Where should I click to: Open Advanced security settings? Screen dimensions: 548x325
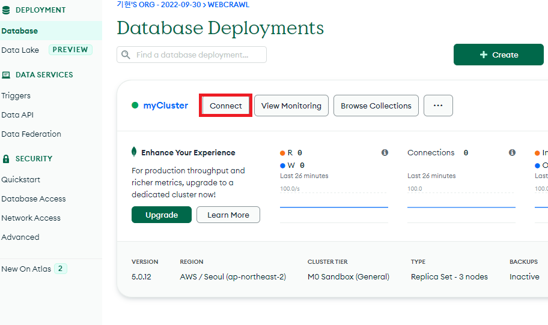(x=20, y=237)
